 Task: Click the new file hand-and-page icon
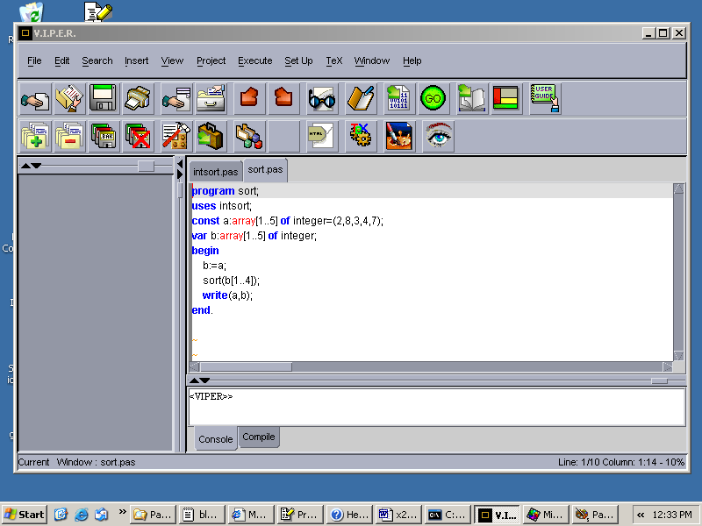point(35,98)
